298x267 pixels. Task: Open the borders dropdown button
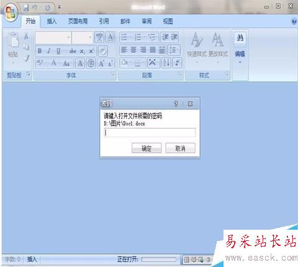(139, 63)
